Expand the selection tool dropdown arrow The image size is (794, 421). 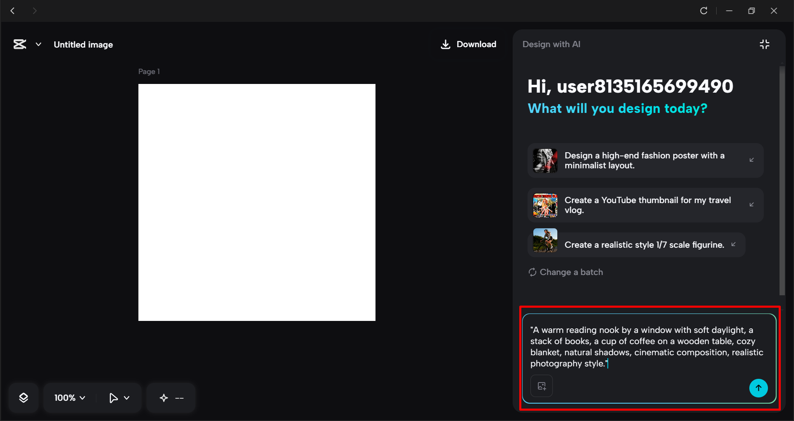coord(127,397)
